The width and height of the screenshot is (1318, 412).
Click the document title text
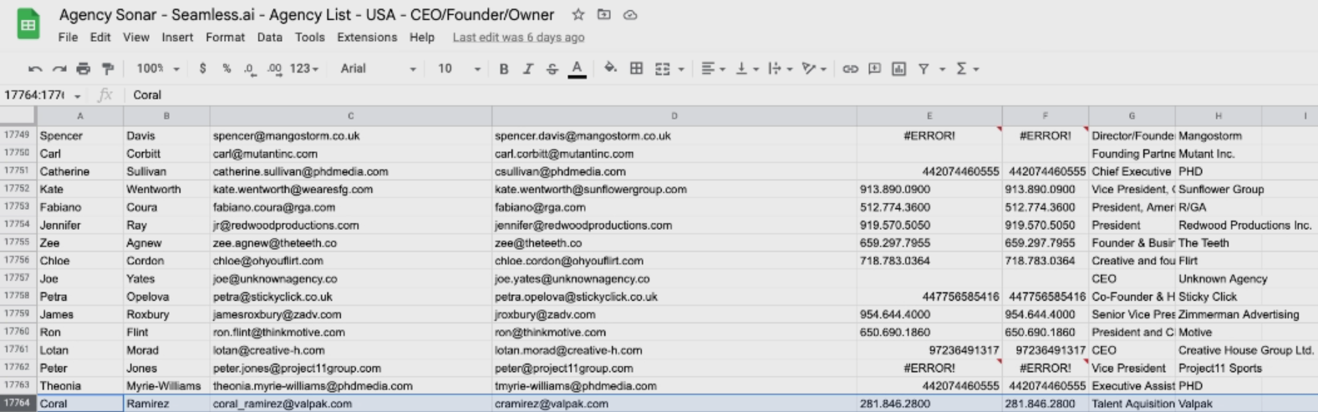pos(307,15)
